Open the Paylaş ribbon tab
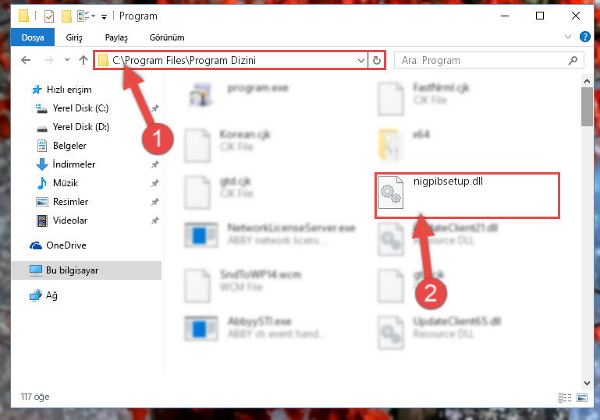Screen dimensions: 600x420 (x=116, y=37)
